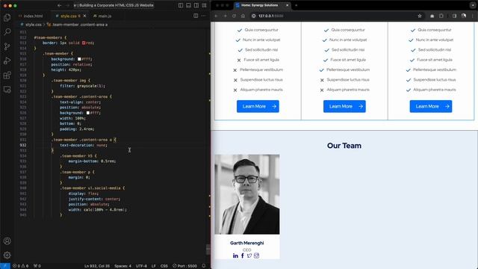The width and height of the screenshot is (478, 269).
Task: Open the editor More Actions menu
Action: pyautogui.click(x=204, y=16)
